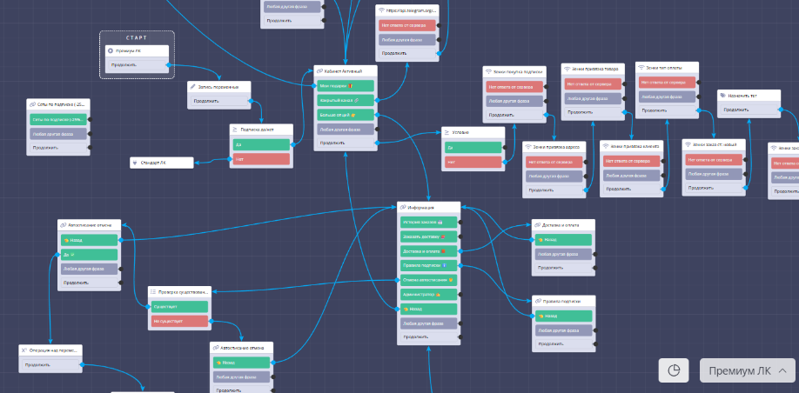Click link icon of Кабинет Активный node
Viewport: 799px width, 393px height.
click(x=320, y=70)
